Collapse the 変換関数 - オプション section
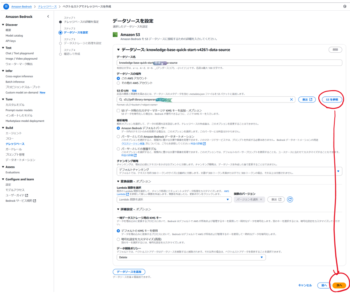This screenshot has width=350, height=299. (x=118, y=181)
